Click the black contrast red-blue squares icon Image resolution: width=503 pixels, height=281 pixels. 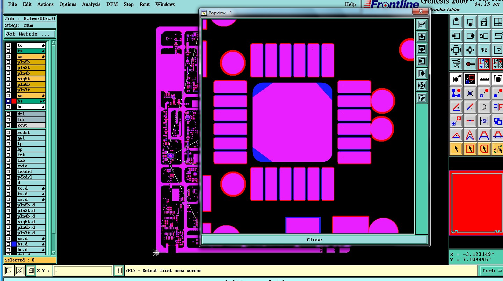pos(470,79)
